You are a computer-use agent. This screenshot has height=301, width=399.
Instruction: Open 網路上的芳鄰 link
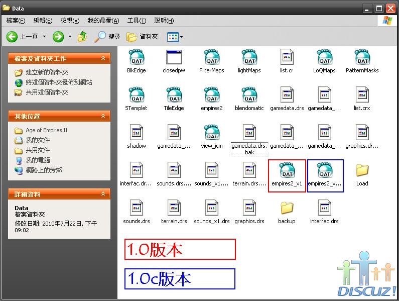[44, 170]
